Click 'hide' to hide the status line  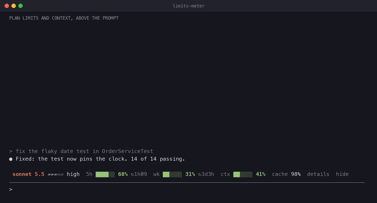(x=342, y=174)
